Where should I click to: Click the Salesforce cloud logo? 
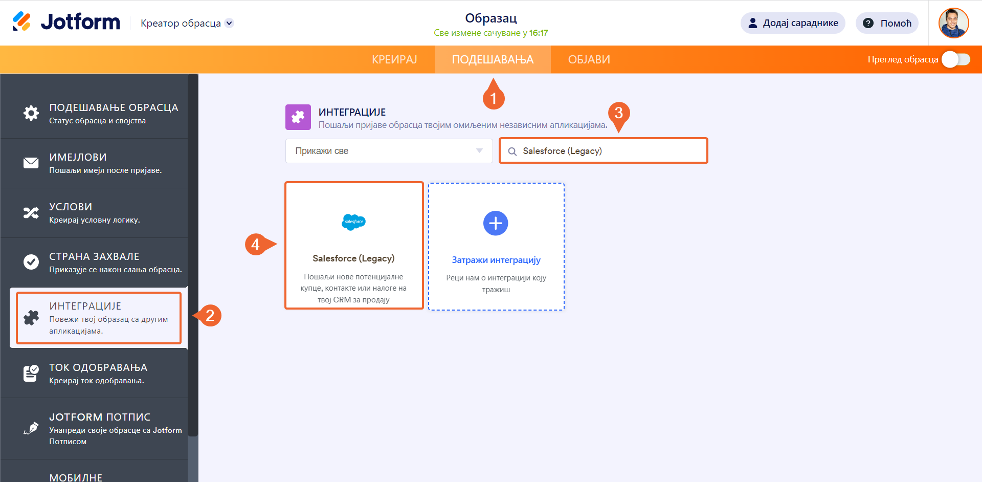click(353, 222)
